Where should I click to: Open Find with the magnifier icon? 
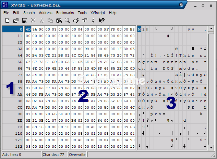pyautogui.click(x=67, y=21)
